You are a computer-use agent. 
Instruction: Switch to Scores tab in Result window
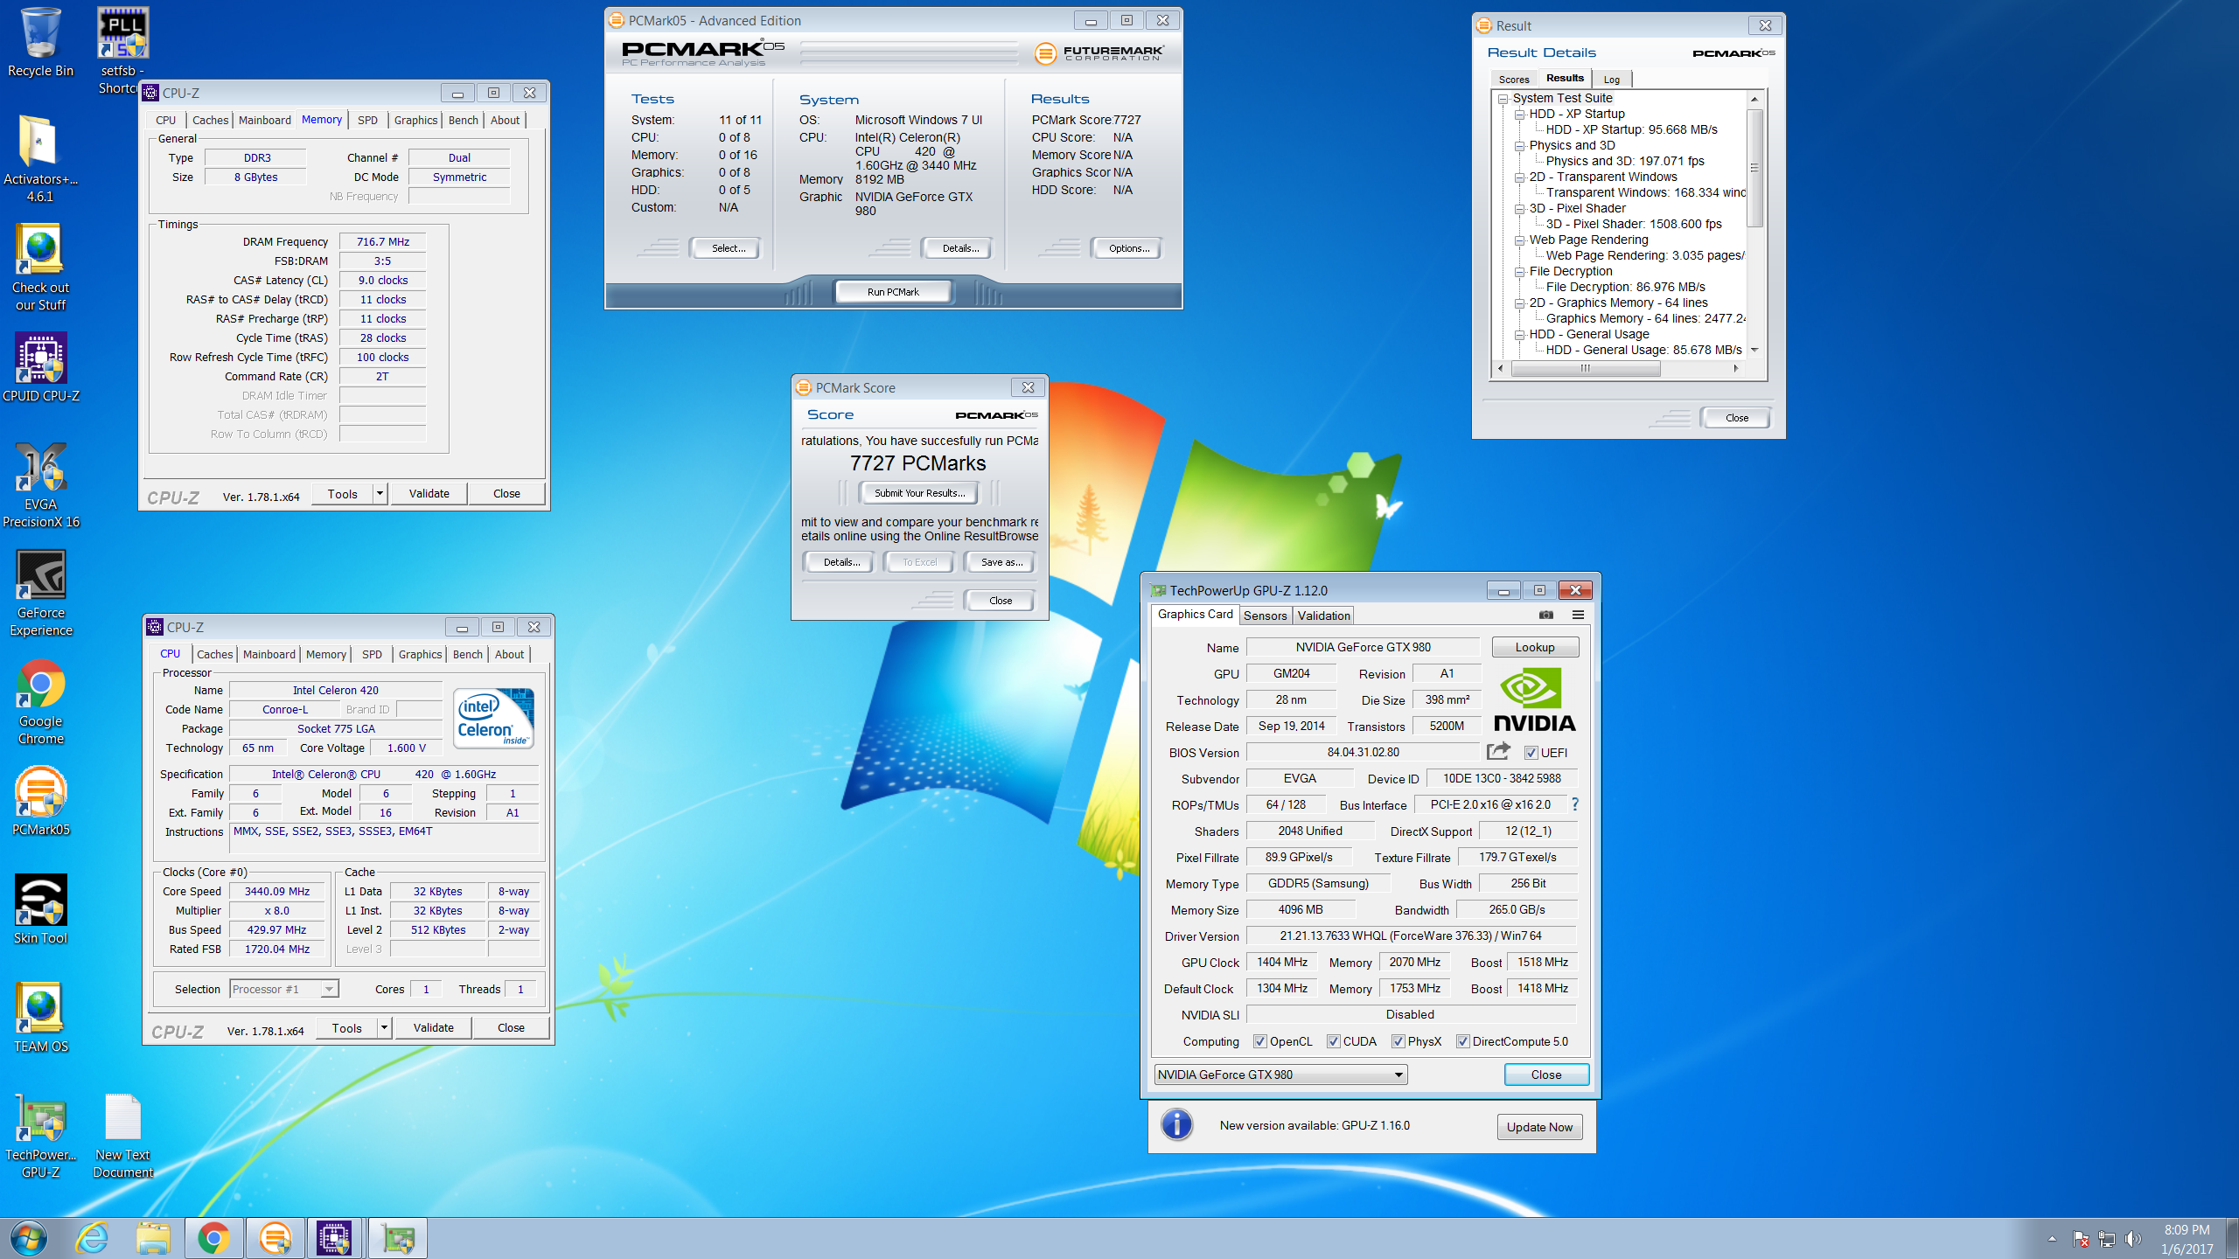click(1514, 80)
